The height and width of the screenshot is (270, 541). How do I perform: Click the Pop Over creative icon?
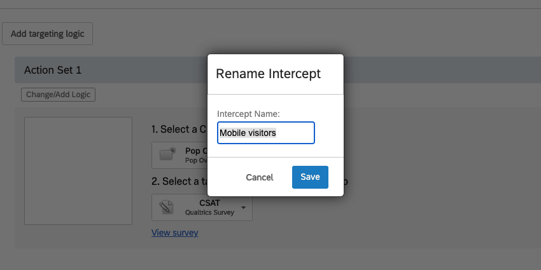(167, 154)
